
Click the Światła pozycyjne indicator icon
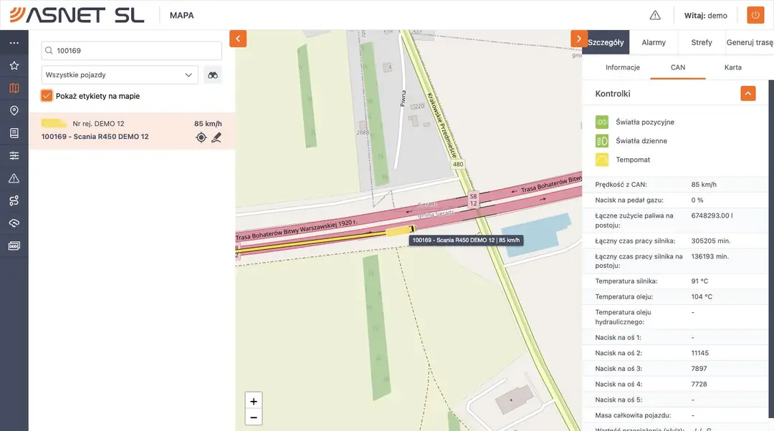pyautogui.click(x=602, y=122)
